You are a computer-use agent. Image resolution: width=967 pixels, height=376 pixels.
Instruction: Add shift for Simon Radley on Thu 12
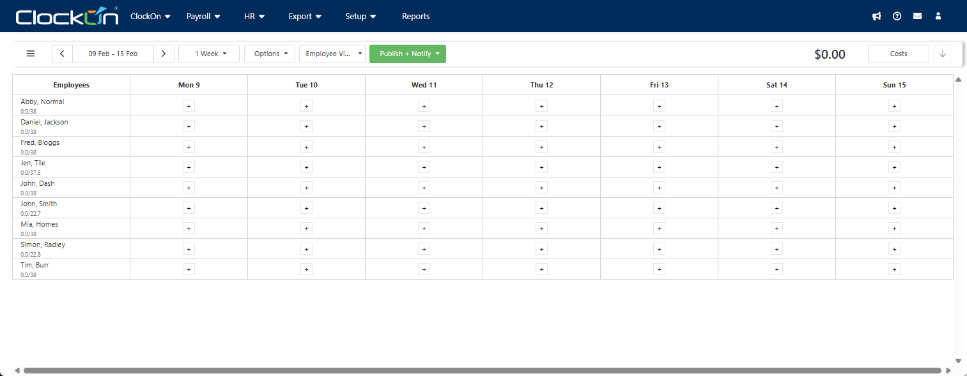(541, 249)
